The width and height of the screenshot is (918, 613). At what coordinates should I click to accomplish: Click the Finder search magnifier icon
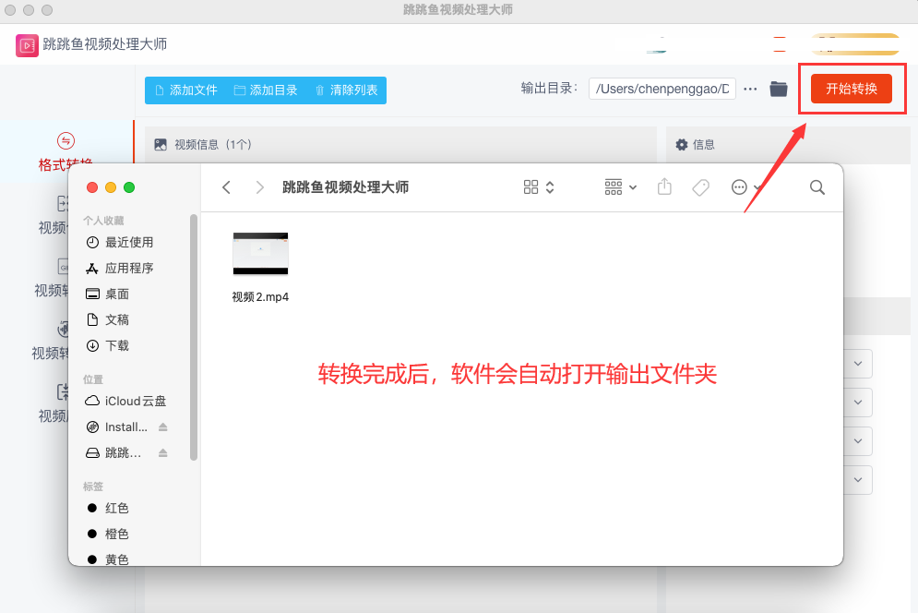[817, 187]
